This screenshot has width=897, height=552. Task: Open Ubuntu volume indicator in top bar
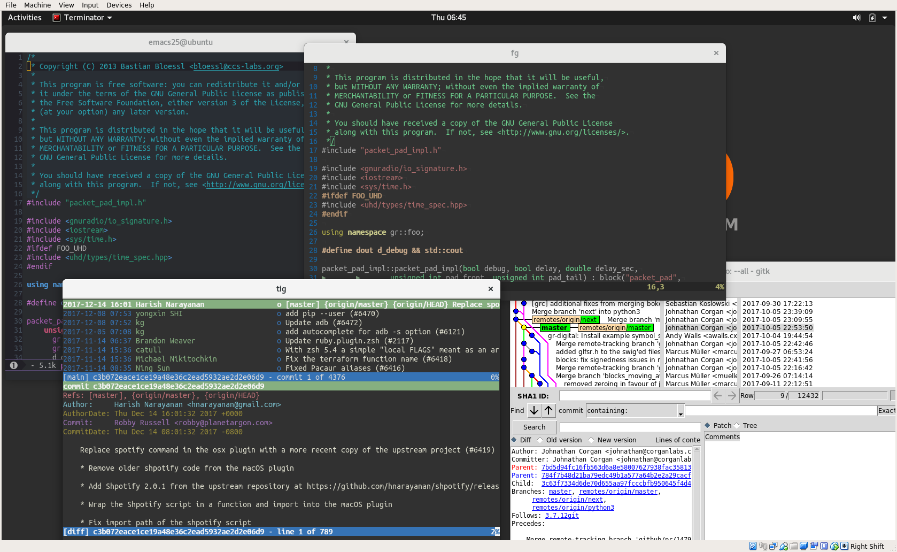tap(857, 18)
